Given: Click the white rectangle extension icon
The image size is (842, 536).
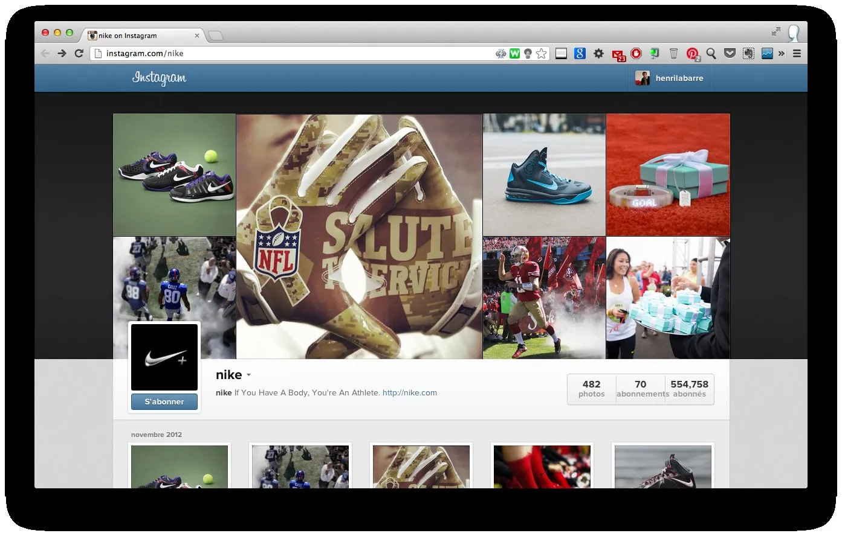Looking at the screenshot, I should 561,54.
